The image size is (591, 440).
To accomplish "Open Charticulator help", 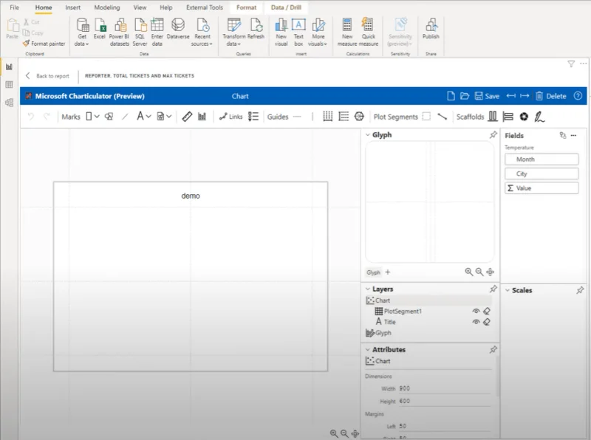I will tap(578, 96).
